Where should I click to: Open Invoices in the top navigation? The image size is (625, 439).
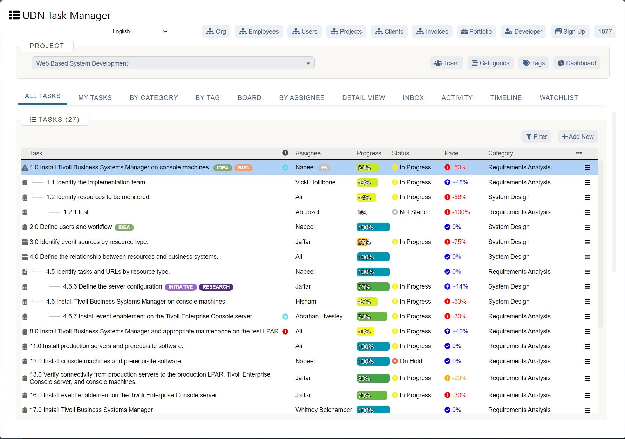[432, 32]
